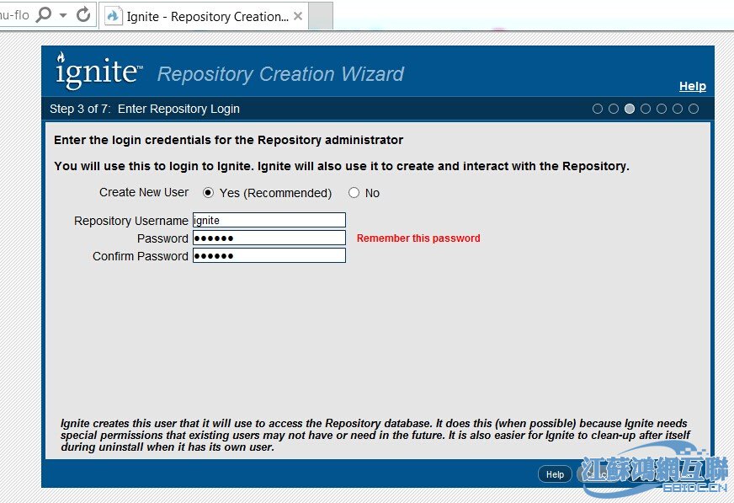Click the sixth wizard step indicator dot
Viewport: 734px width, 503px height.
[678, 110]
